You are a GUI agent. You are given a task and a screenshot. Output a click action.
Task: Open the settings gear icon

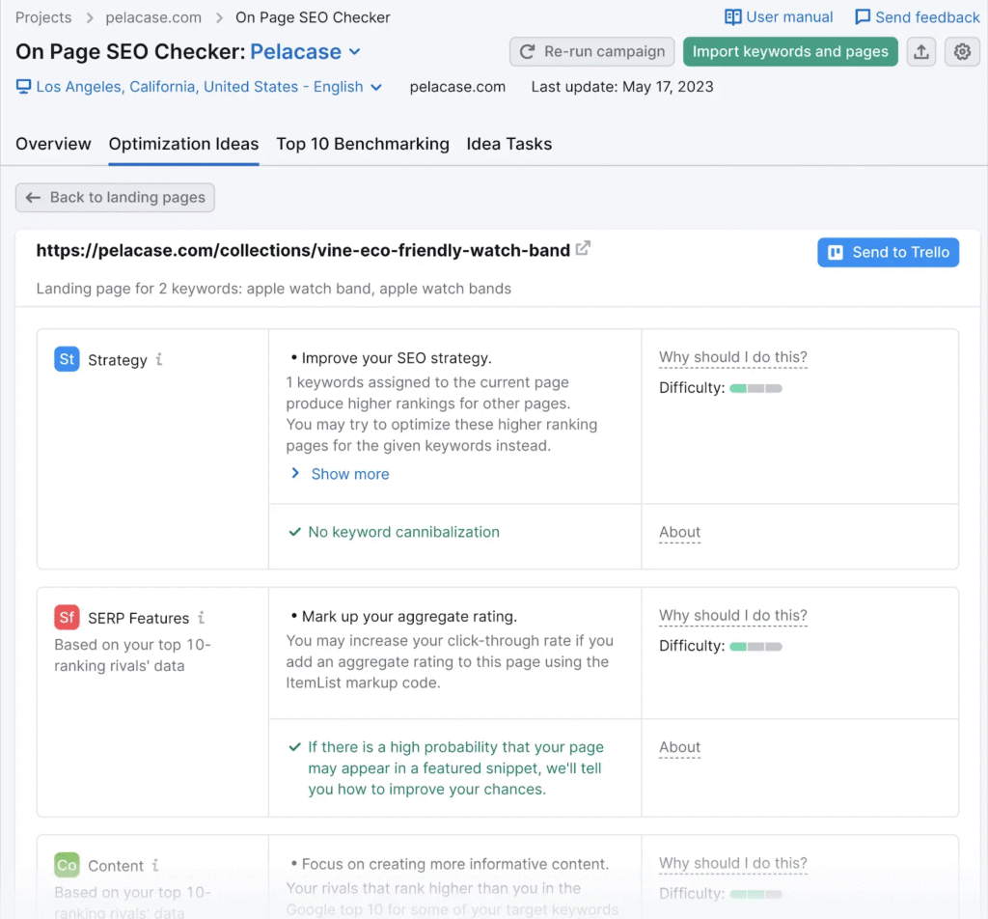(962, 52)
